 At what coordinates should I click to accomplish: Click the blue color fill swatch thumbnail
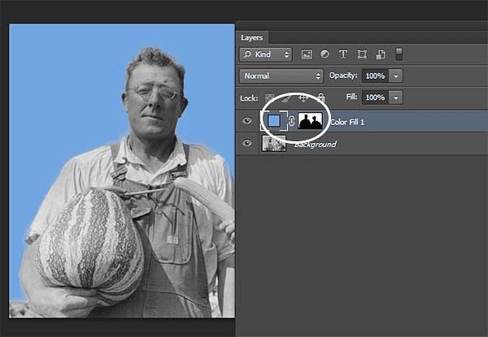[274, 121]
